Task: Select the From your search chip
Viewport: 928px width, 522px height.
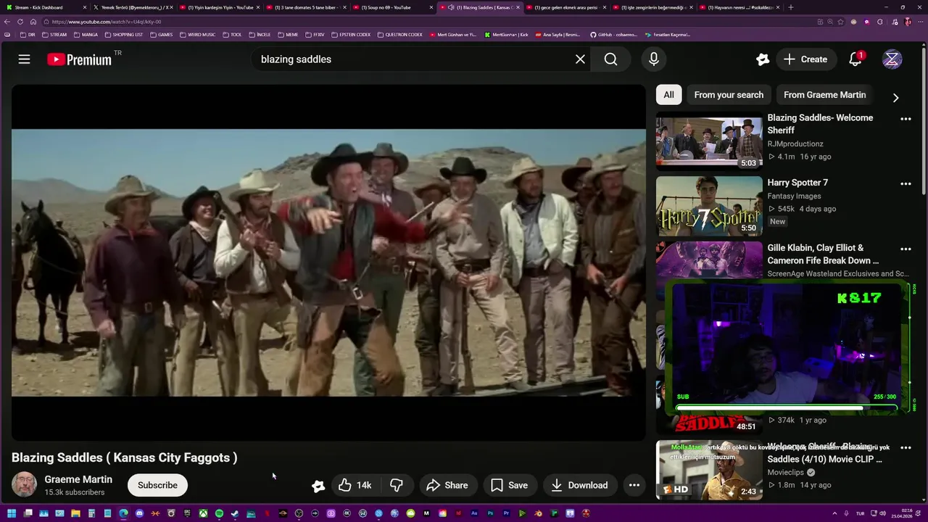Action: (x=729, y=95)
